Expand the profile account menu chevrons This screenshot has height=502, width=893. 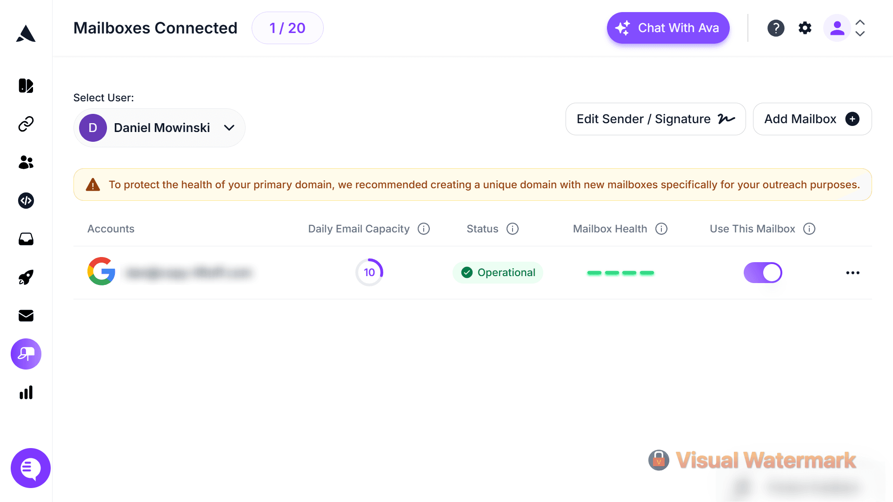pyautogui.click(x=860, y=28)
